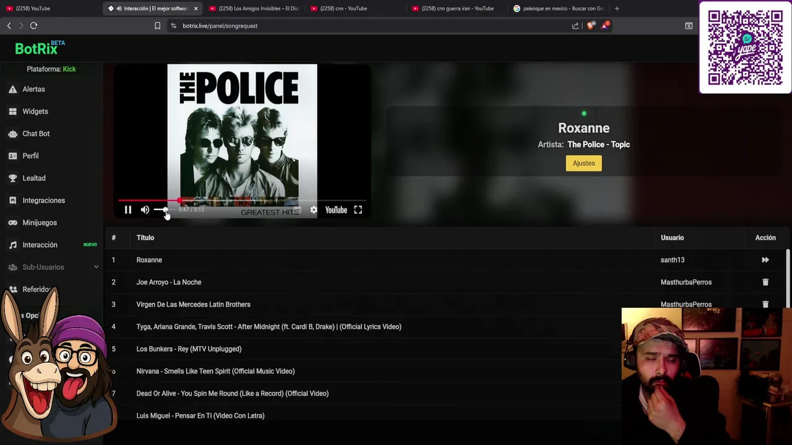
Task: Delete Joe Arroyo - La Noche request
Action: (x=765, y=282)
